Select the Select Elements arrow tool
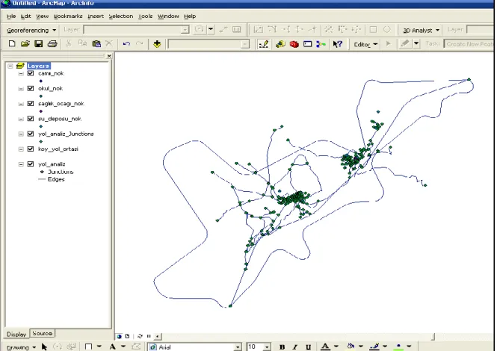The height and width of the screenshot is (351, 497). click(44, 347)
